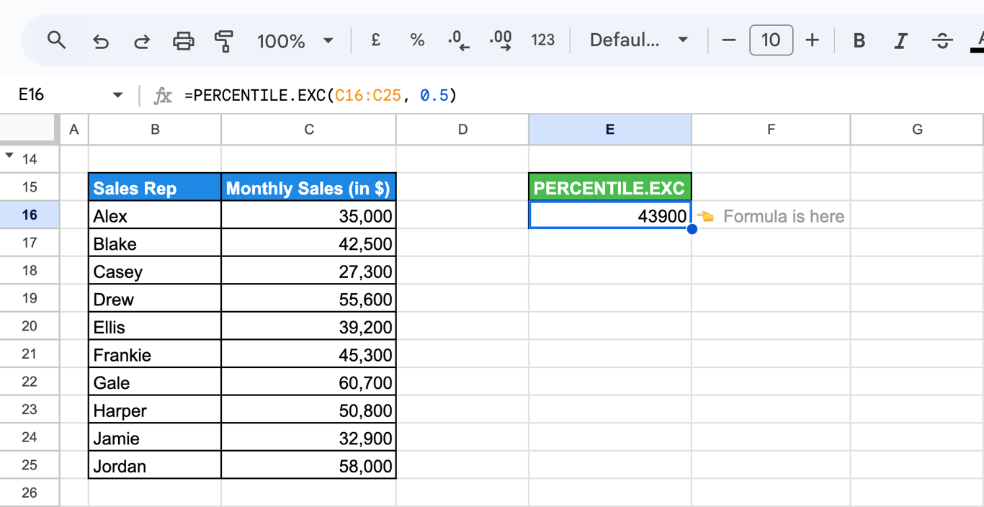This screenshot has height=507, width=984.
Task: Click the font size field showing 10
Action: pos(771,40)
